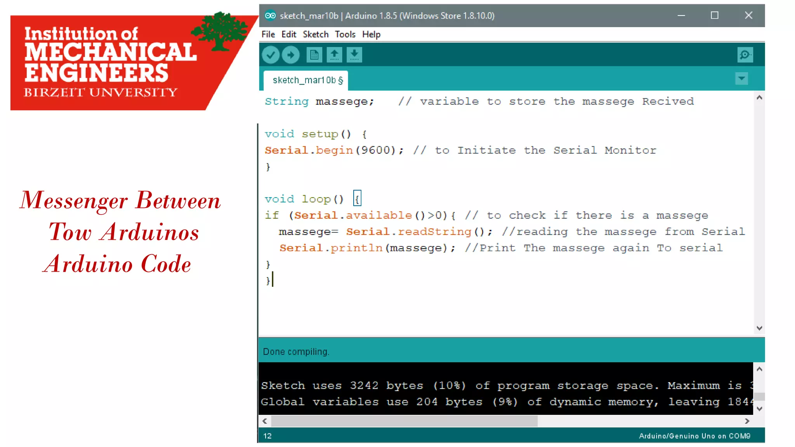Open the Sketch menu

coord(316,35)
